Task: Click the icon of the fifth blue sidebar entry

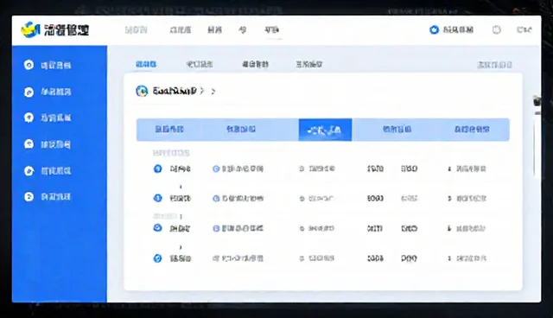Action: [29, 171]
